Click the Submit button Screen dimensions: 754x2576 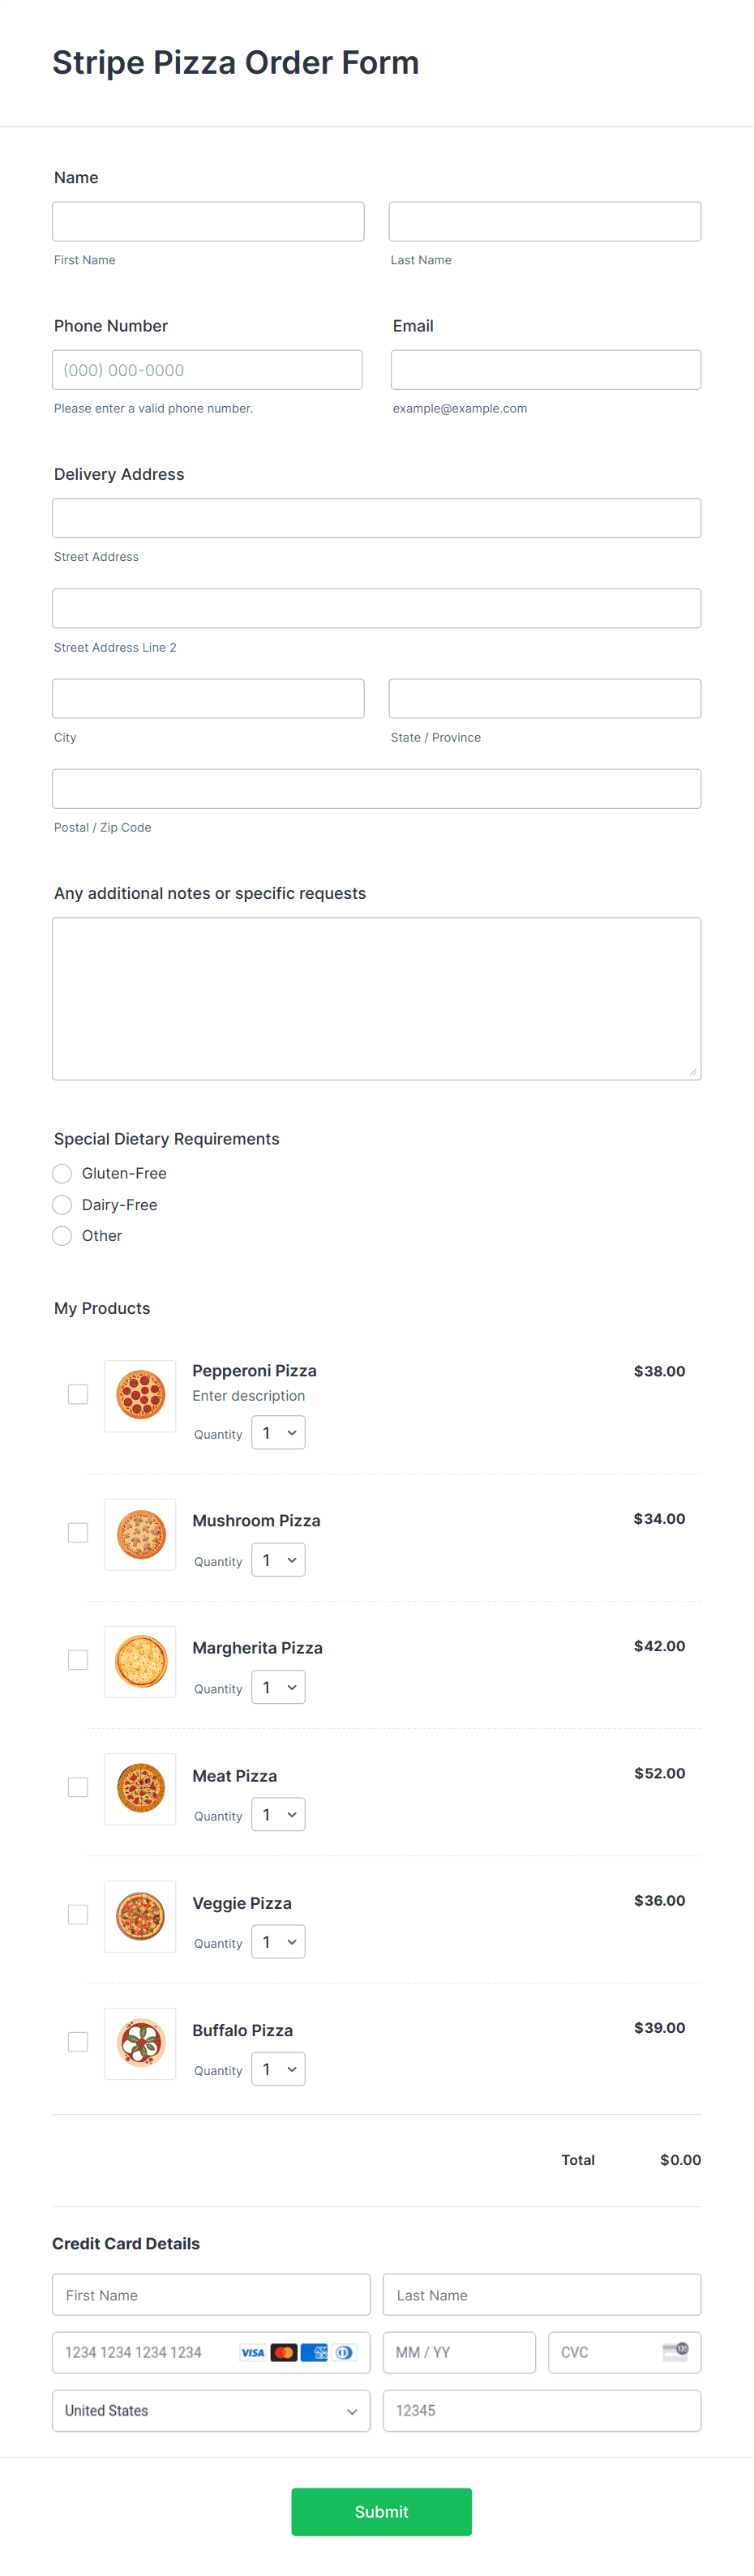coord(380,2511)
